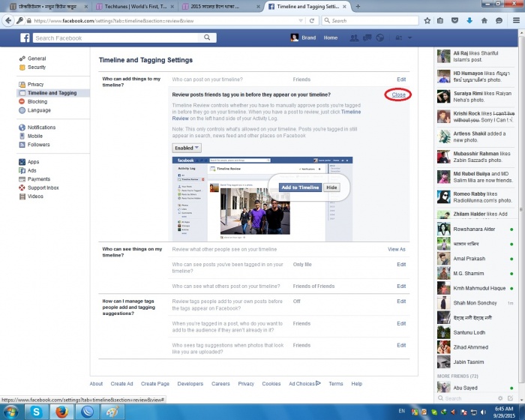Edit tag suggestions setting

click(x=401, y=345)
